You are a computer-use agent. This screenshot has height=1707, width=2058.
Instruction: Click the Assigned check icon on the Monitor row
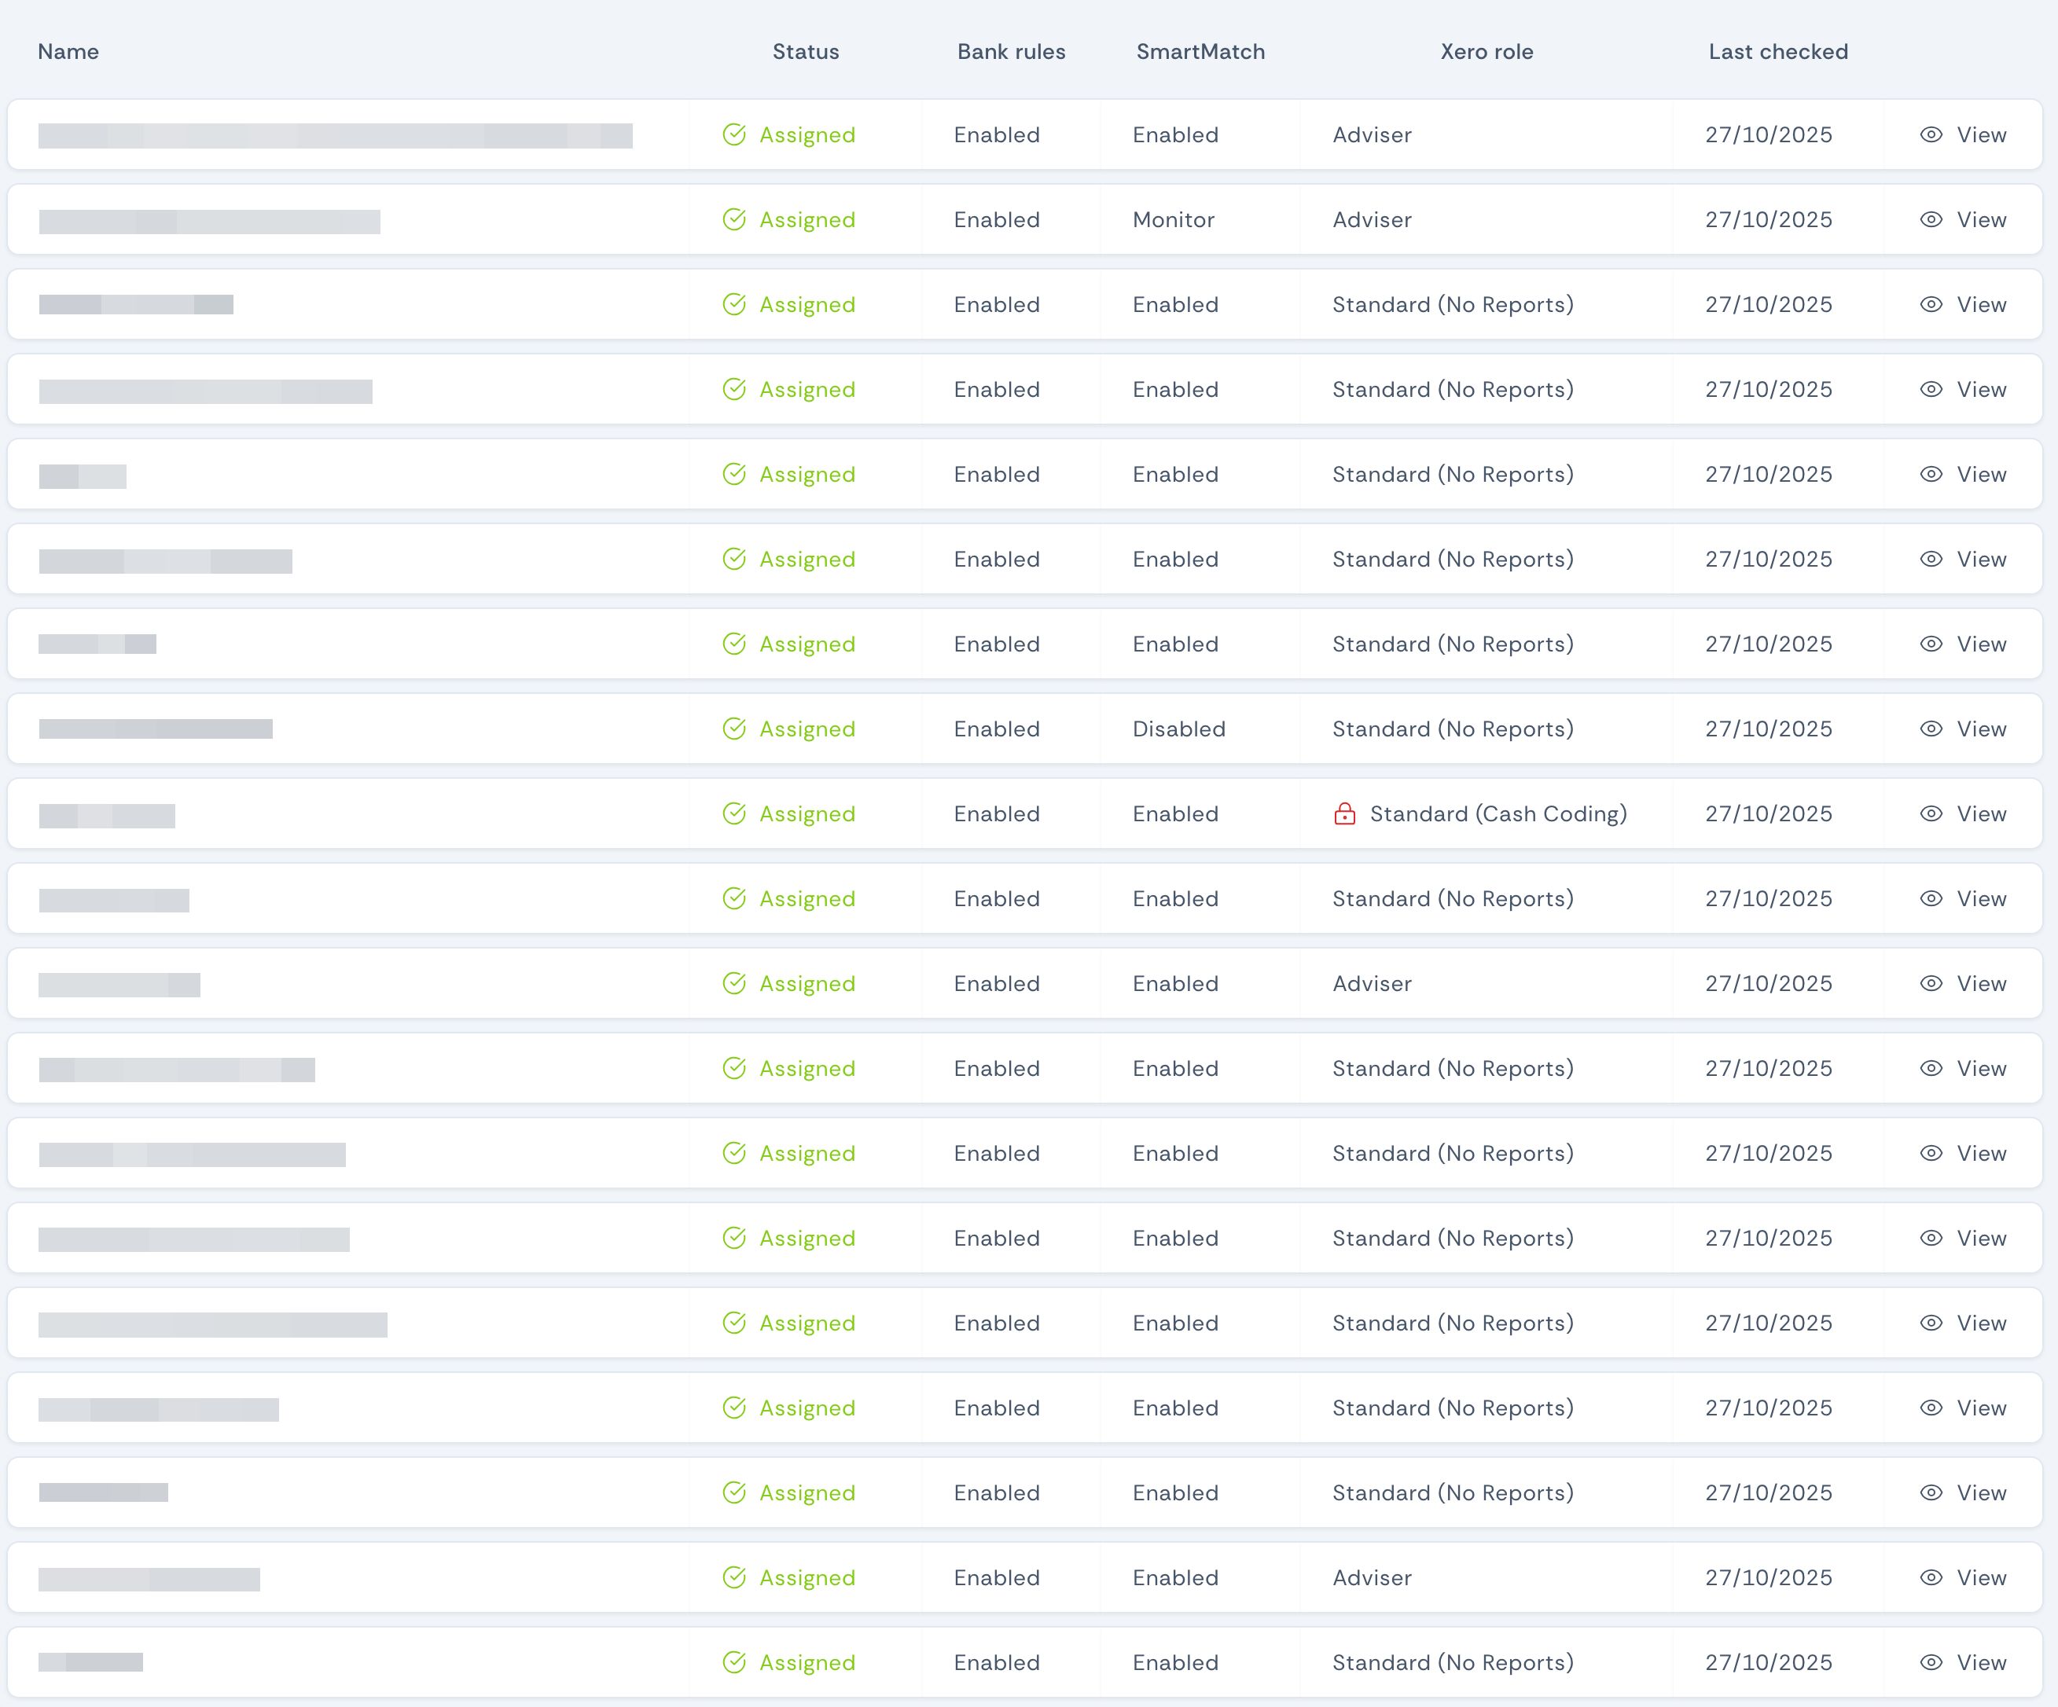735,219
